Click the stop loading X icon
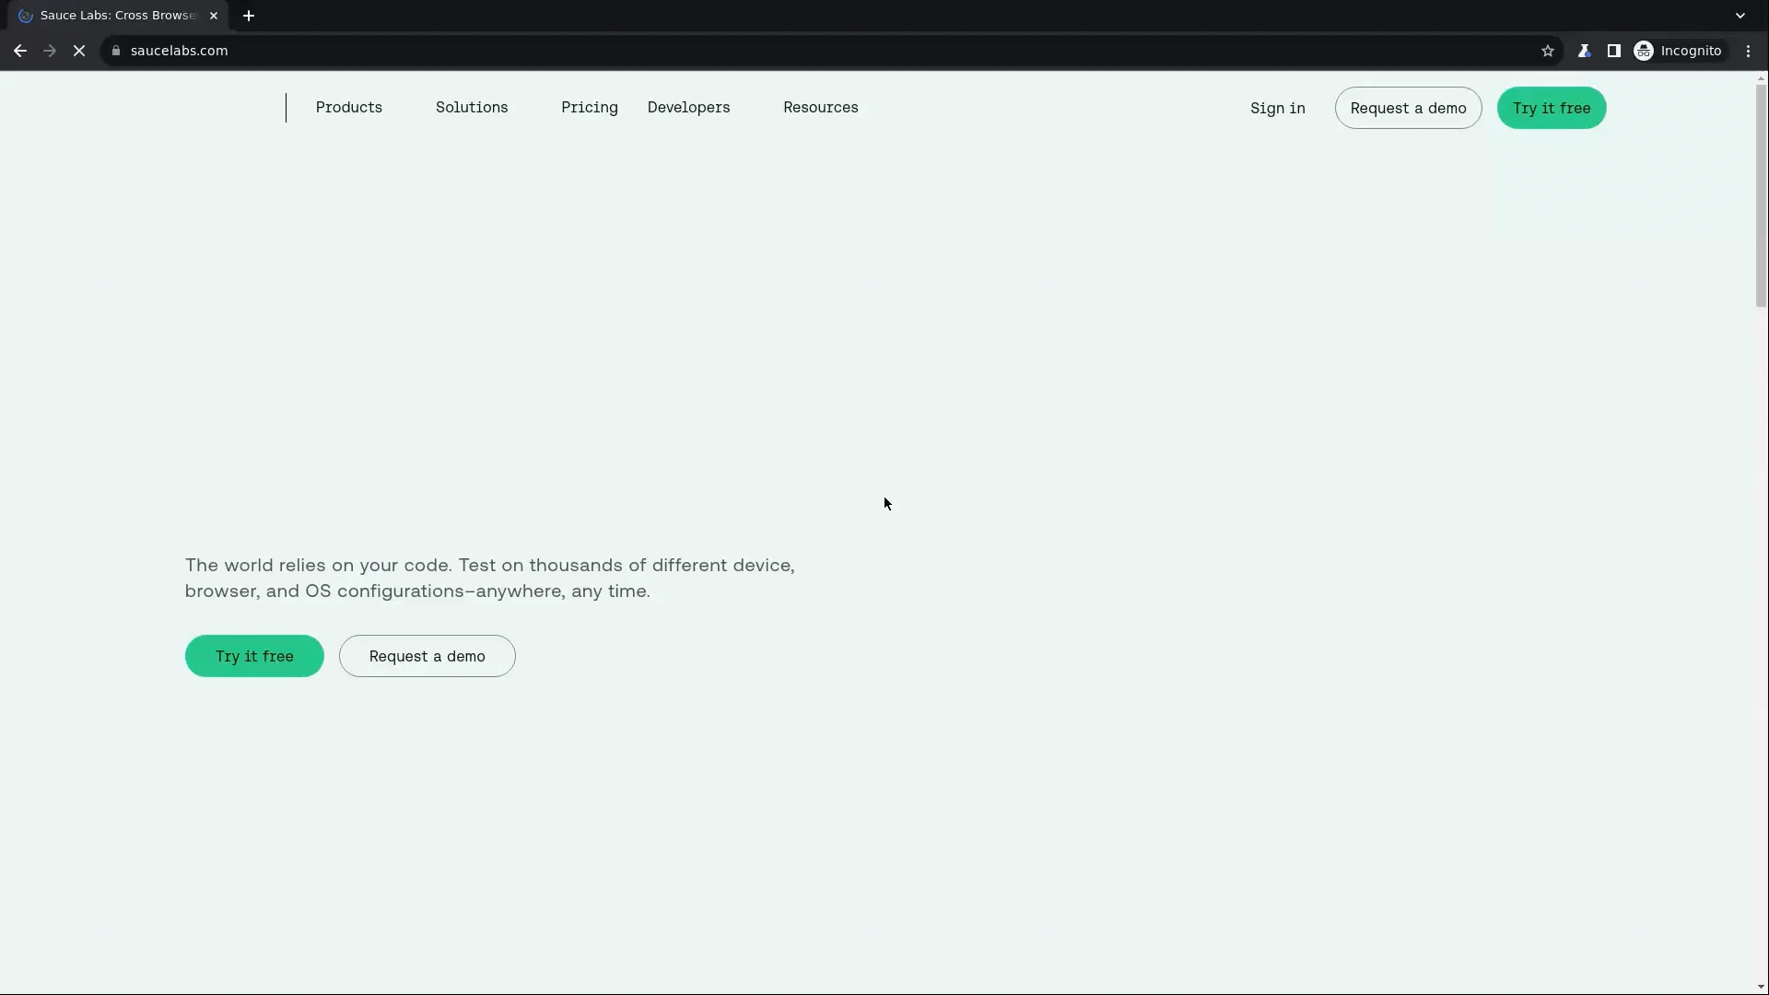 [x=79, y=50]
